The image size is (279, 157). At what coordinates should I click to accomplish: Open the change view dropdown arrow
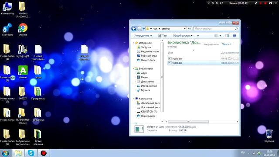tap(220, 36)
